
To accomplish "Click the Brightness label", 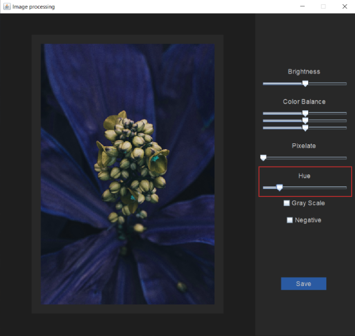I will pos(304,72).
